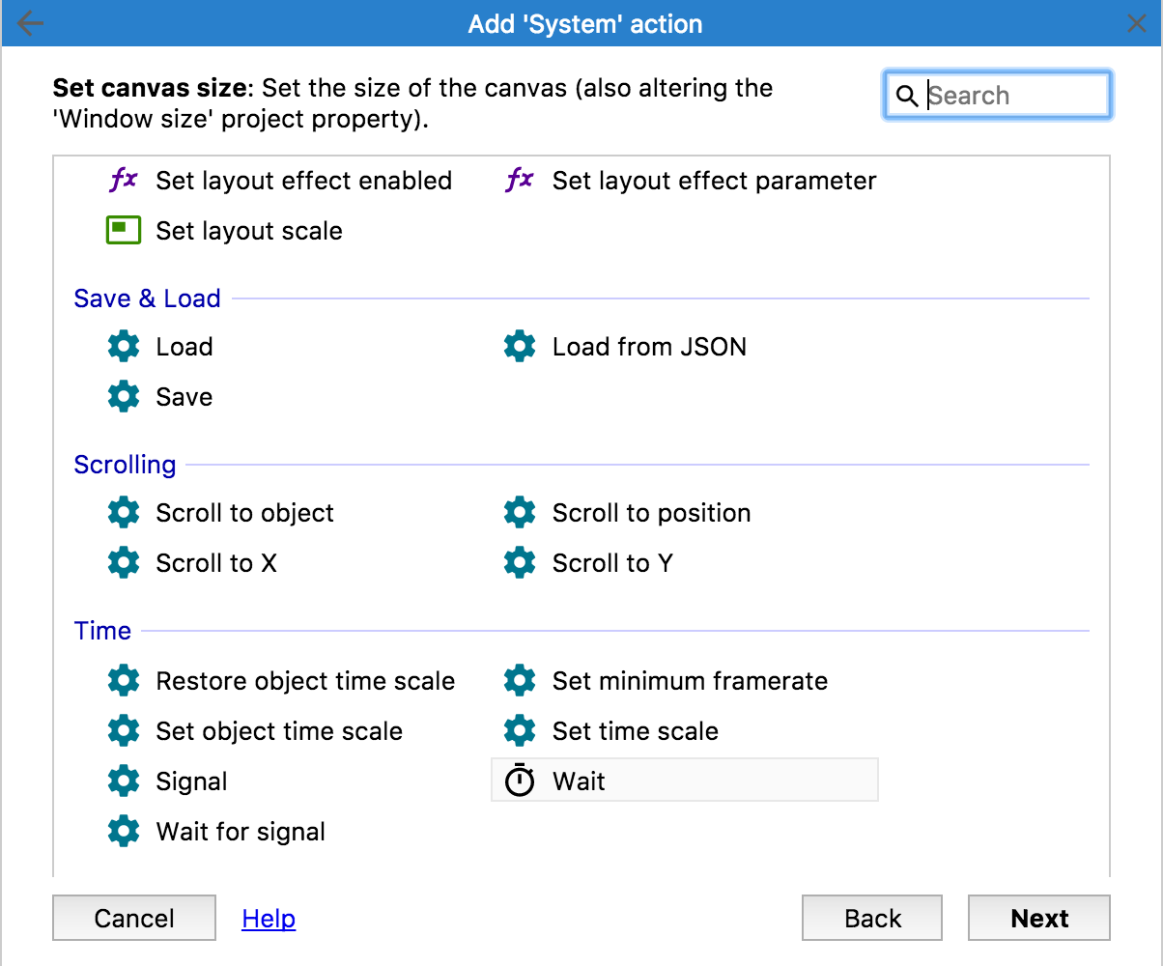1163x966 pixels.
Task: Select Wait for signal action
Action: click(x=241, y=832)
